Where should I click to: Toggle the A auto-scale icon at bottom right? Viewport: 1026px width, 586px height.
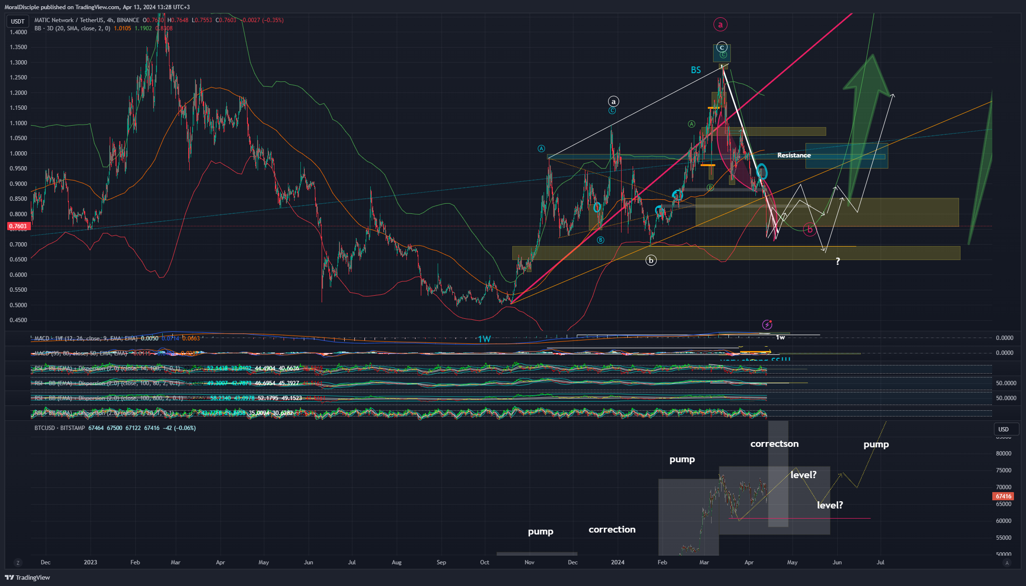pos(1007,562)
